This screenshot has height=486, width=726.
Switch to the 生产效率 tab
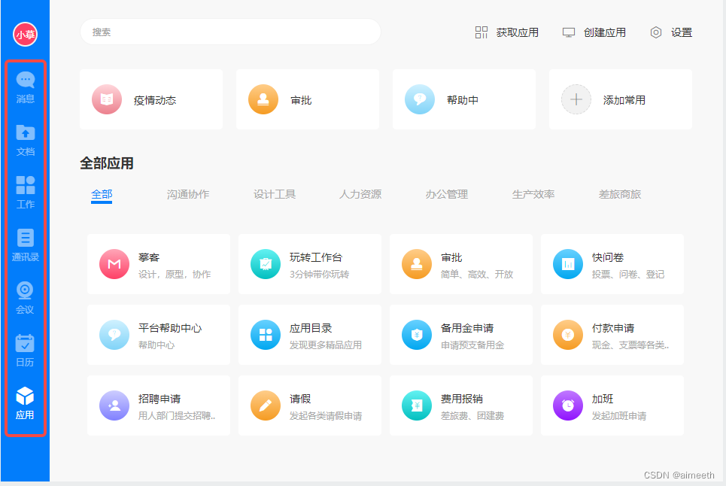(x=533, y=194)
